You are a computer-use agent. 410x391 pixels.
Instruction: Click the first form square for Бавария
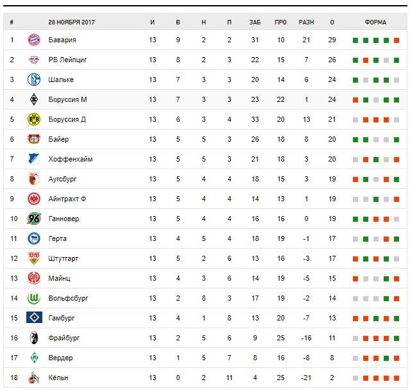click(x=355, y=40)
